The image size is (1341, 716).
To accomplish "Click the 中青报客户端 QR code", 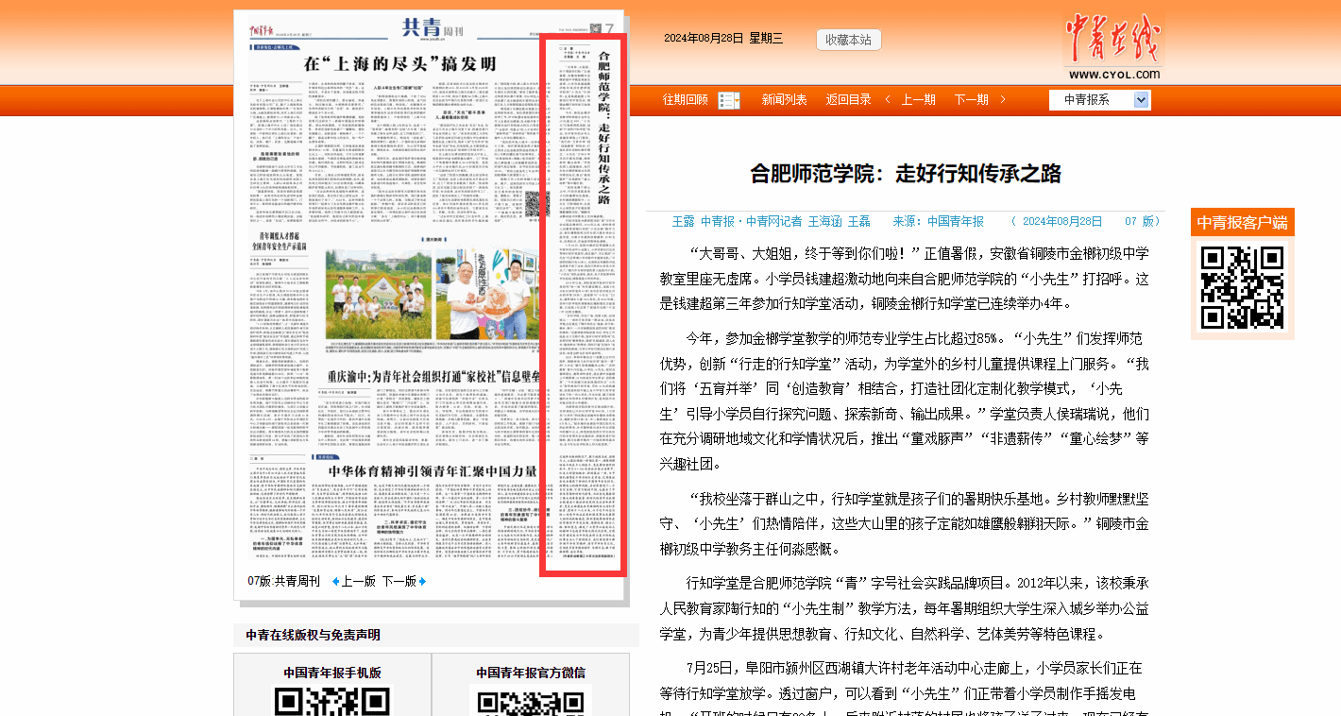I will (x=1242, y=287).
